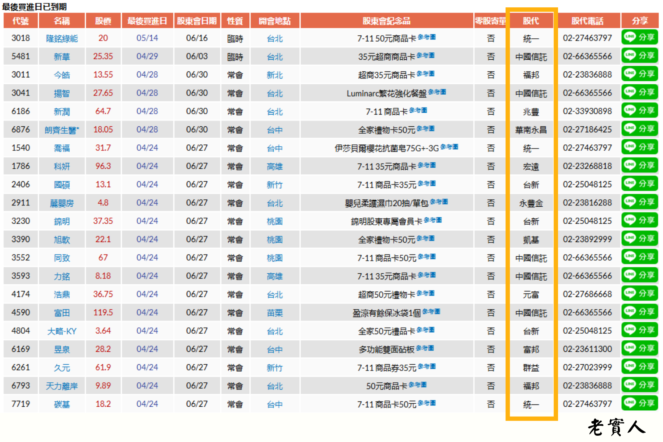Open the 苗栗 location link for 富田
The width and height of the screenshot is (663, 442).
point(275,313)
